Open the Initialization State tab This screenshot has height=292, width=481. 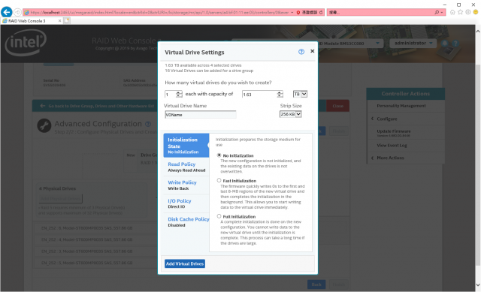[x=186, y=145]
